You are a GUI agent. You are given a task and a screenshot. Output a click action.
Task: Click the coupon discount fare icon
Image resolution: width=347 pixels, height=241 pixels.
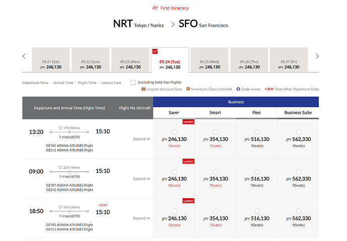[x=143, y=89]
